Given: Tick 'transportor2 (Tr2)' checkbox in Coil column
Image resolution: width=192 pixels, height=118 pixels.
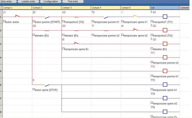Looking at the screenshot, I should (152, 35).
